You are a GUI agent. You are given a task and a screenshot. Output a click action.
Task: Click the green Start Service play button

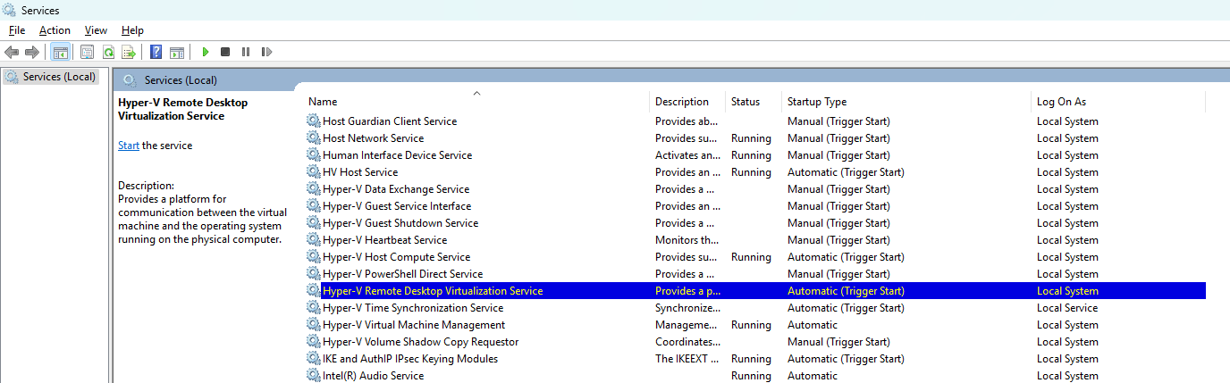206,52
